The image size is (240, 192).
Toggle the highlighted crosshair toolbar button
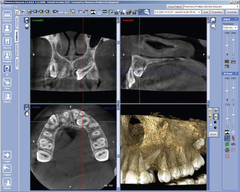click(x=141, y=12)
